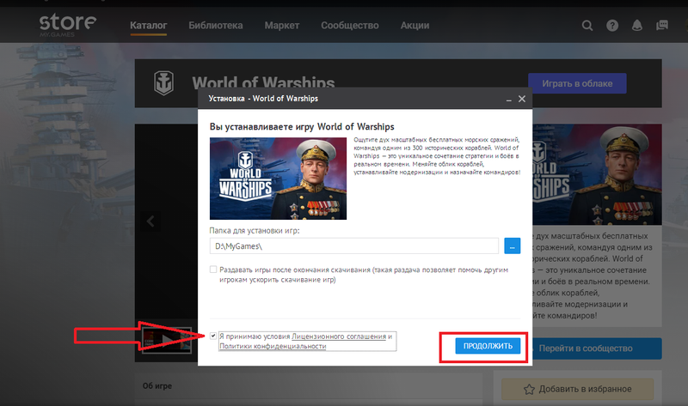Minimize the Установка installer dialog
The width and height of the screenshot is (688, 406).
(509, 100)
